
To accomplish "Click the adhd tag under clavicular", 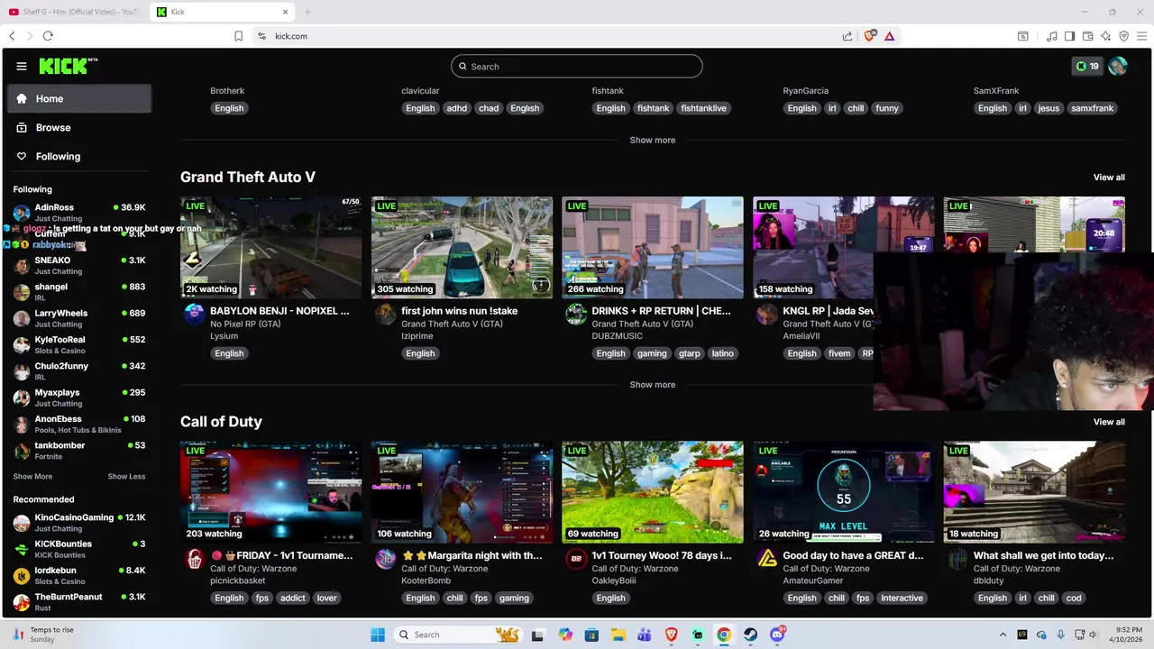I will coord(457,108).
